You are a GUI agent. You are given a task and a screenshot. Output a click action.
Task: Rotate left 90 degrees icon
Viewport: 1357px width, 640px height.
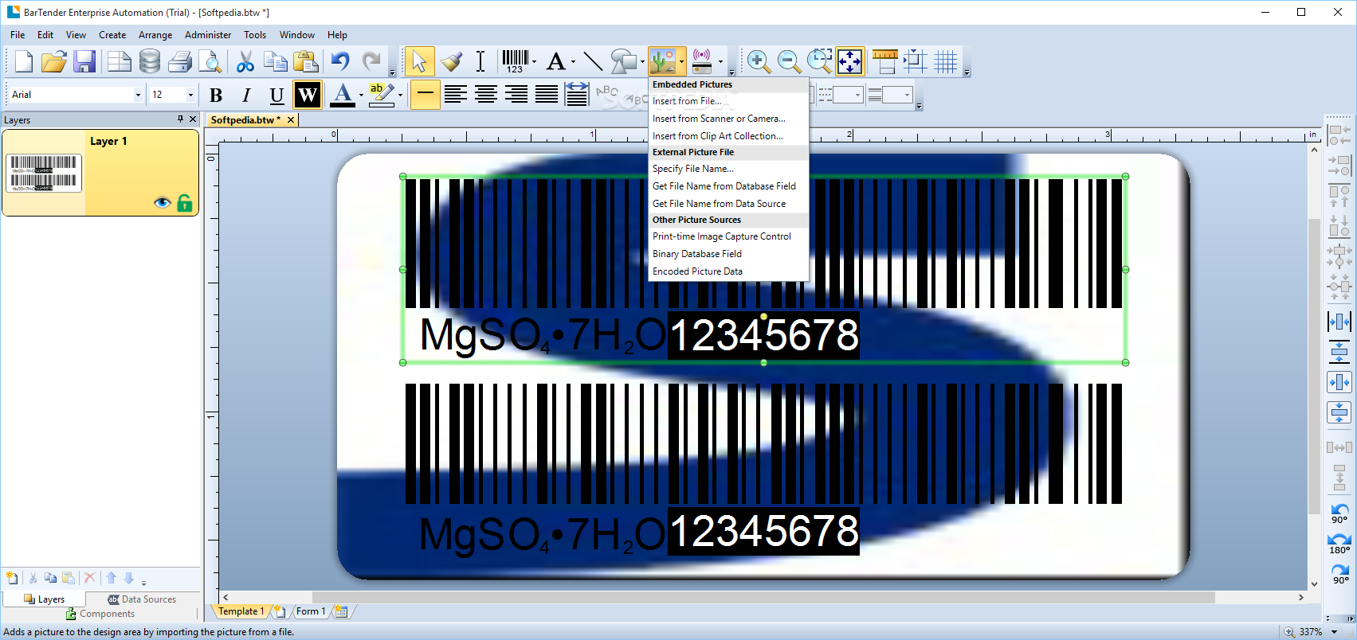tap(1339, 513)
